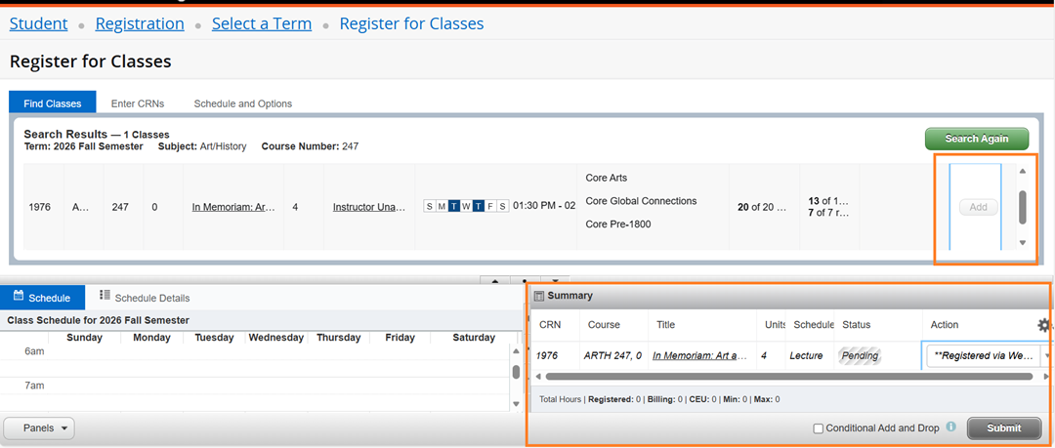This screenshot has width=1055, height=448.
Task: Click schedule calendar scrollbar down arrow
Action: click(516, 404)
